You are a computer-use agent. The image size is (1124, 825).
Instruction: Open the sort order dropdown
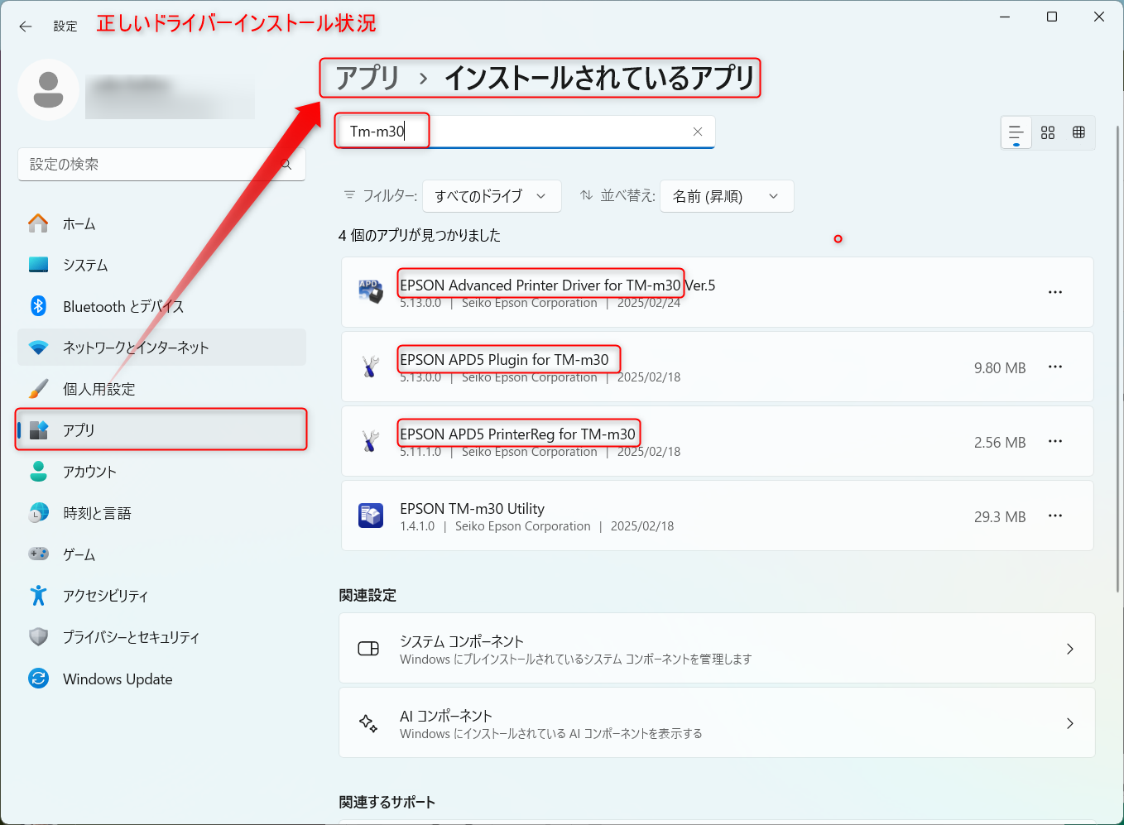tap(727, 196)
